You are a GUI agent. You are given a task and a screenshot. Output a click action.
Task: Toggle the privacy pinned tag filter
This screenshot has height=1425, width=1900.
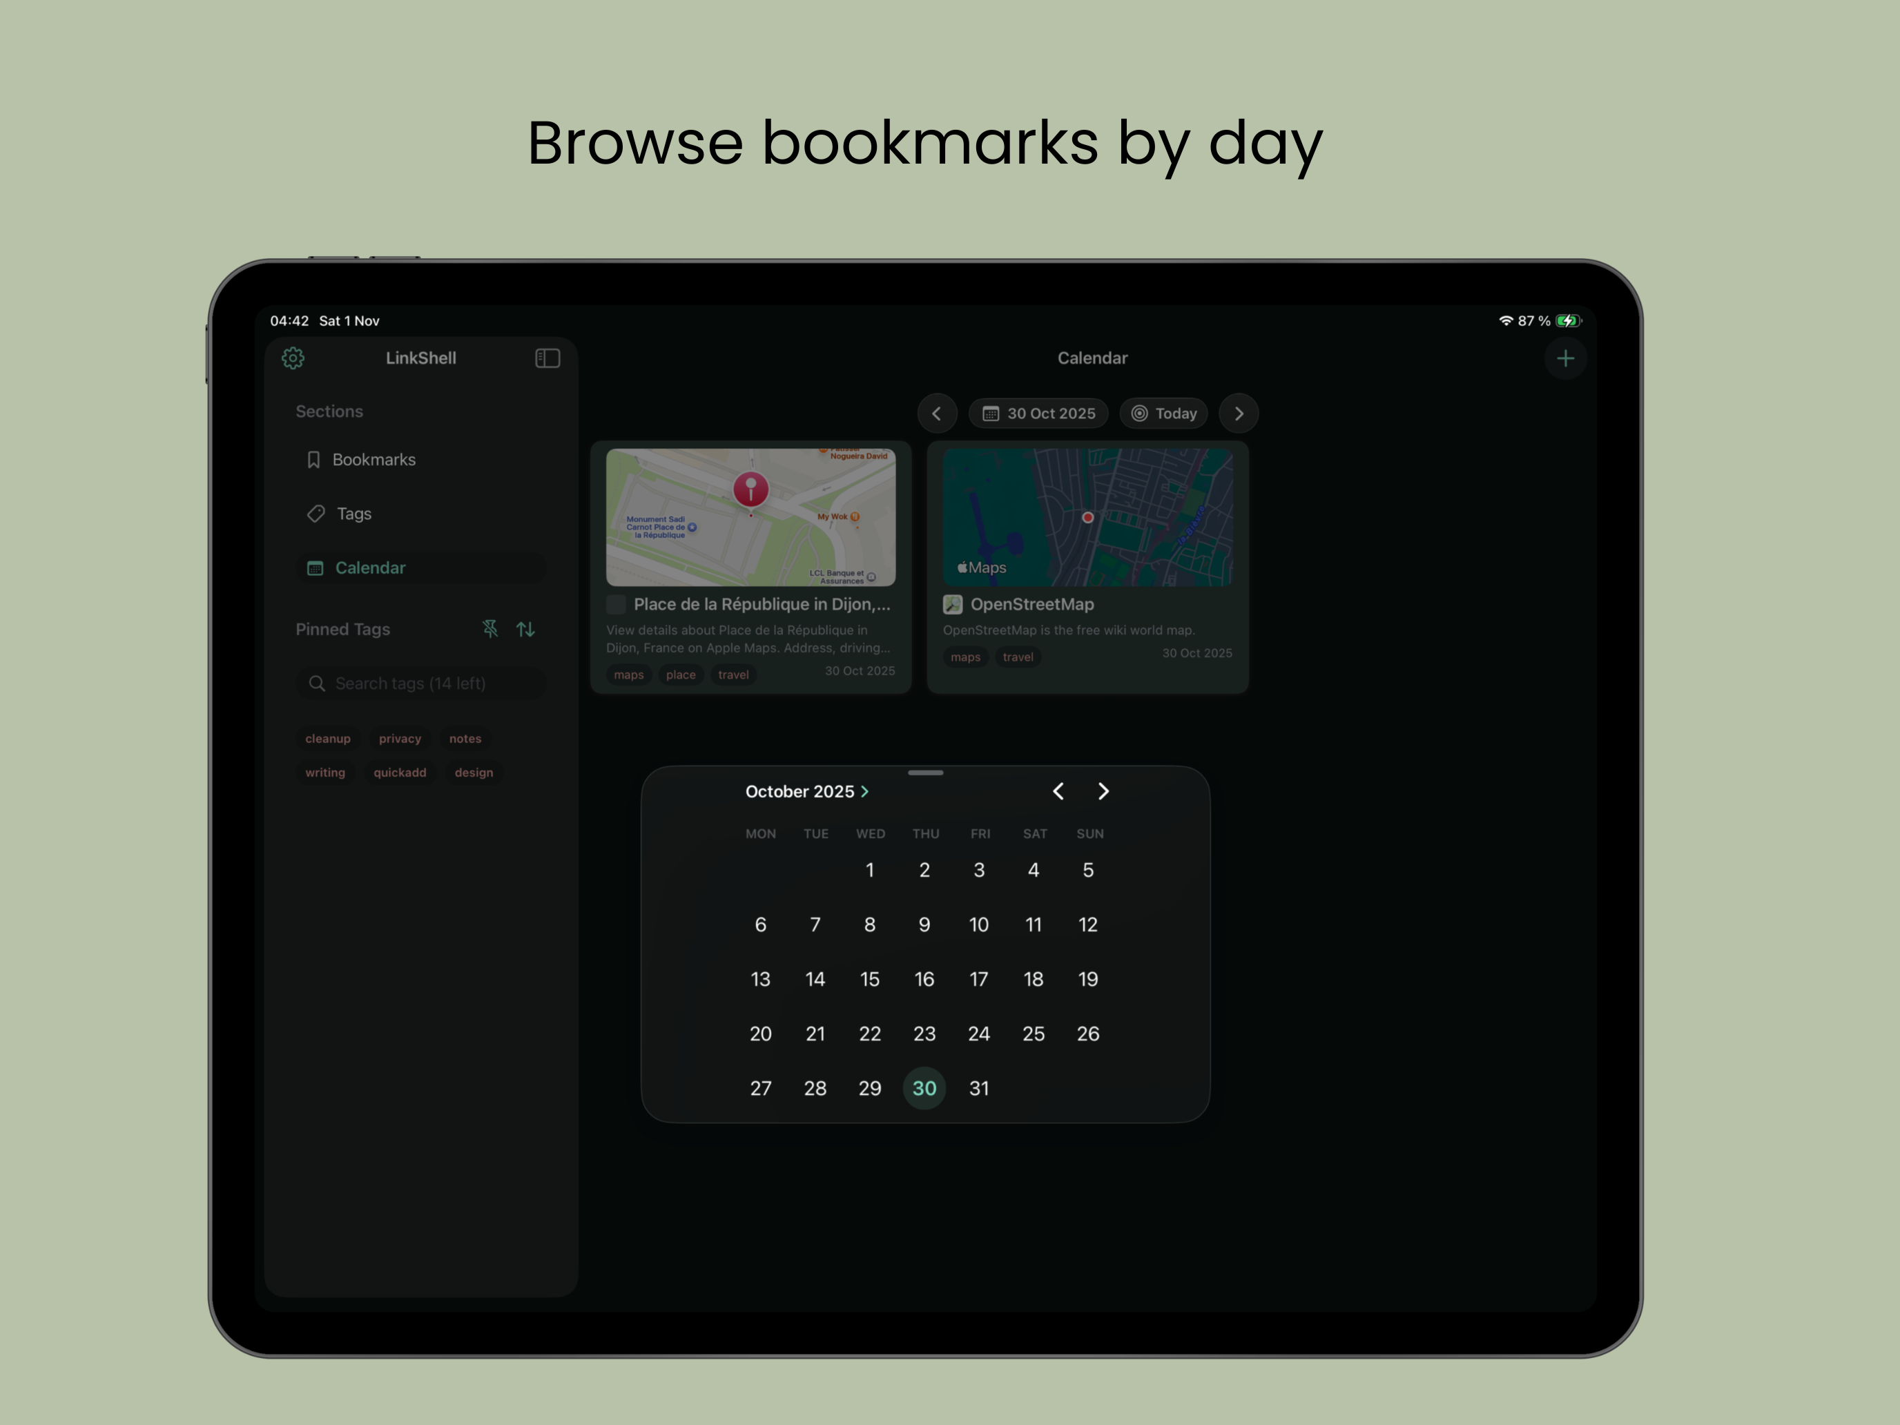click(x=400, y=738)
